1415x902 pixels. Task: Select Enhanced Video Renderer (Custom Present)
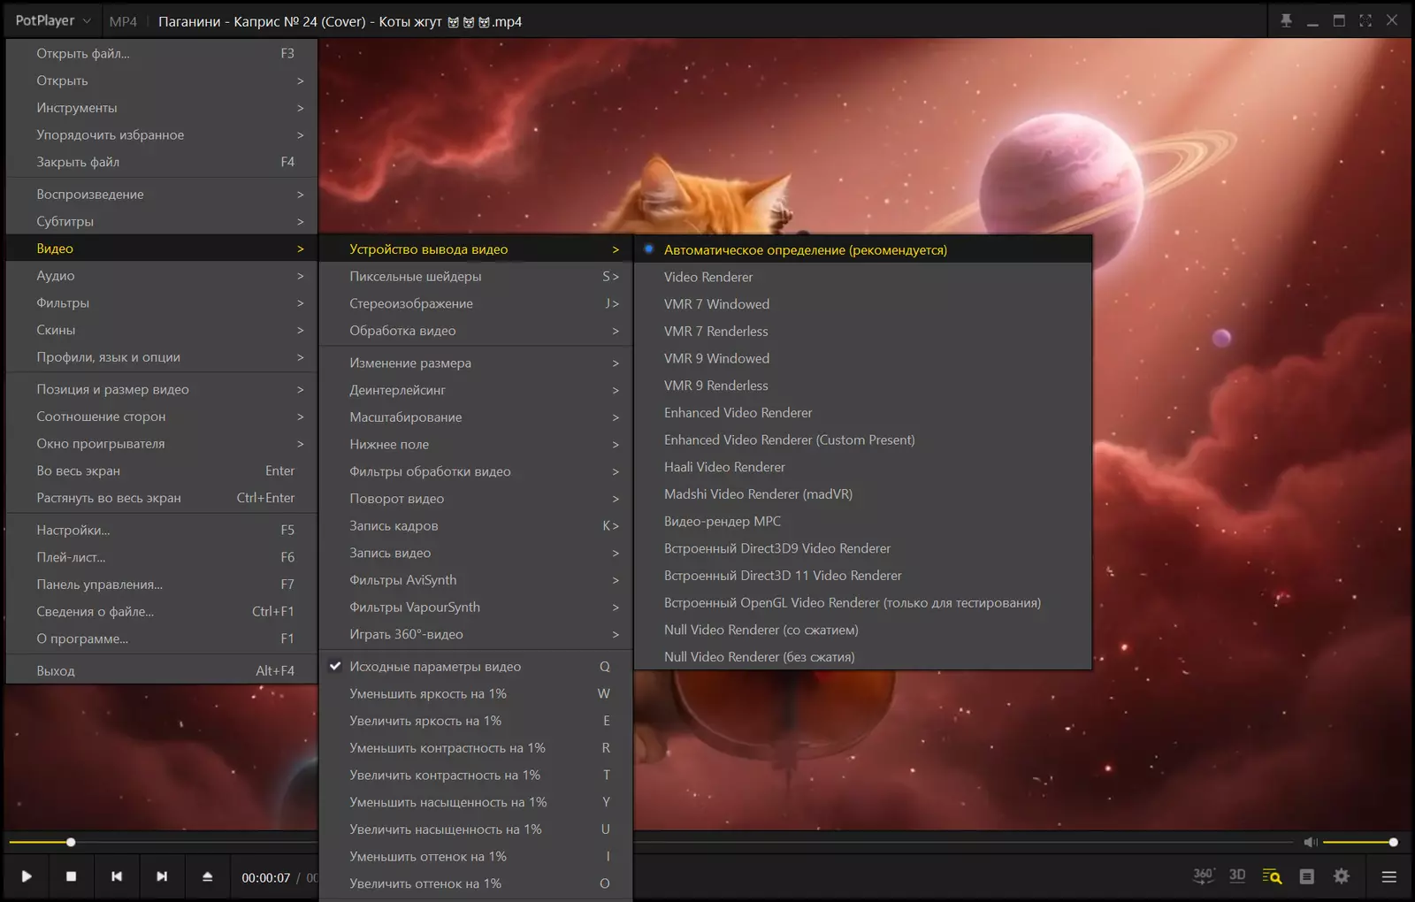pos(863,440)
